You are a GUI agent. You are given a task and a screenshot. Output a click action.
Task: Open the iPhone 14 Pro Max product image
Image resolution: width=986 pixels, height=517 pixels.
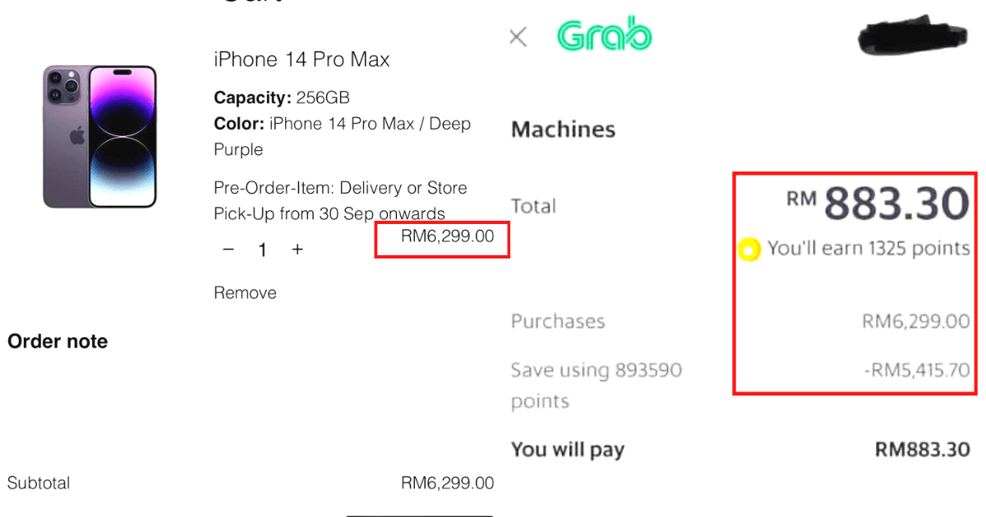[x=99, y=136]
